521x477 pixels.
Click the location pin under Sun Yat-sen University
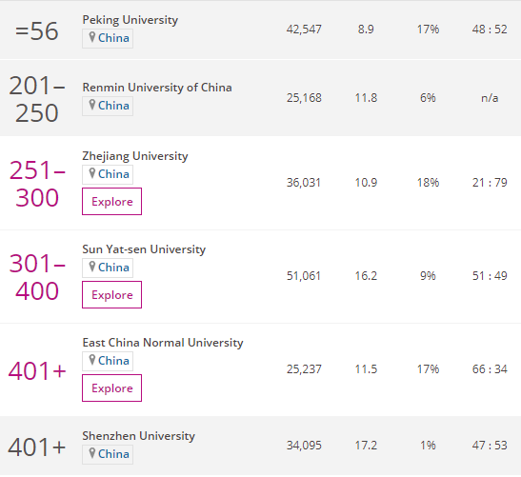pos(92,267)
